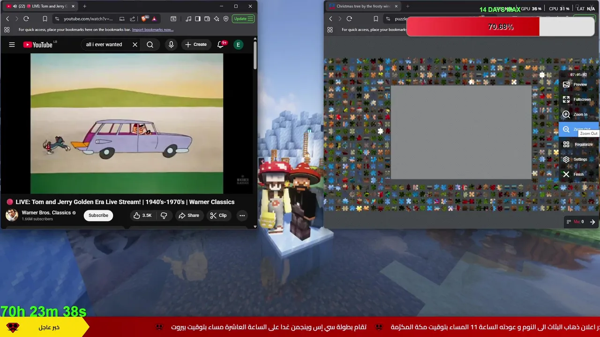600x337 pixels.
Task: Open the Brave Wallet icon
Action: coord(207,19)
